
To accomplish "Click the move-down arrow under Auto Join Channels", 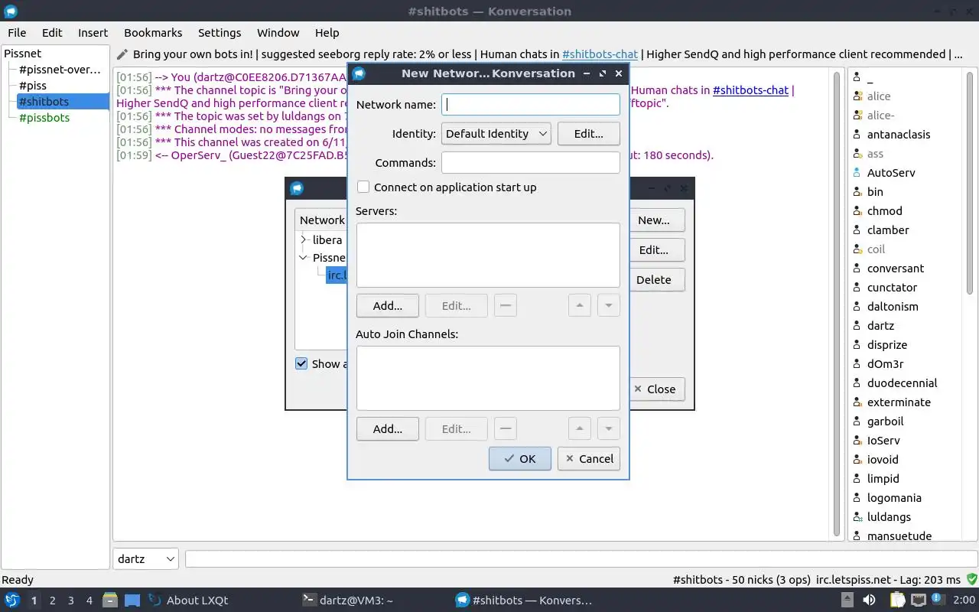I will (x=608, y=428).
